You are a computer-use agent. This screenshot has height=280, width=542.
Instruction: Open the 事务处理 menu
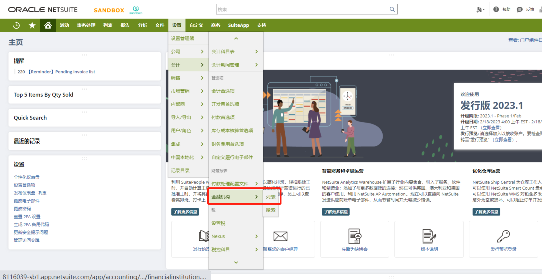click(x=86, y=25)
